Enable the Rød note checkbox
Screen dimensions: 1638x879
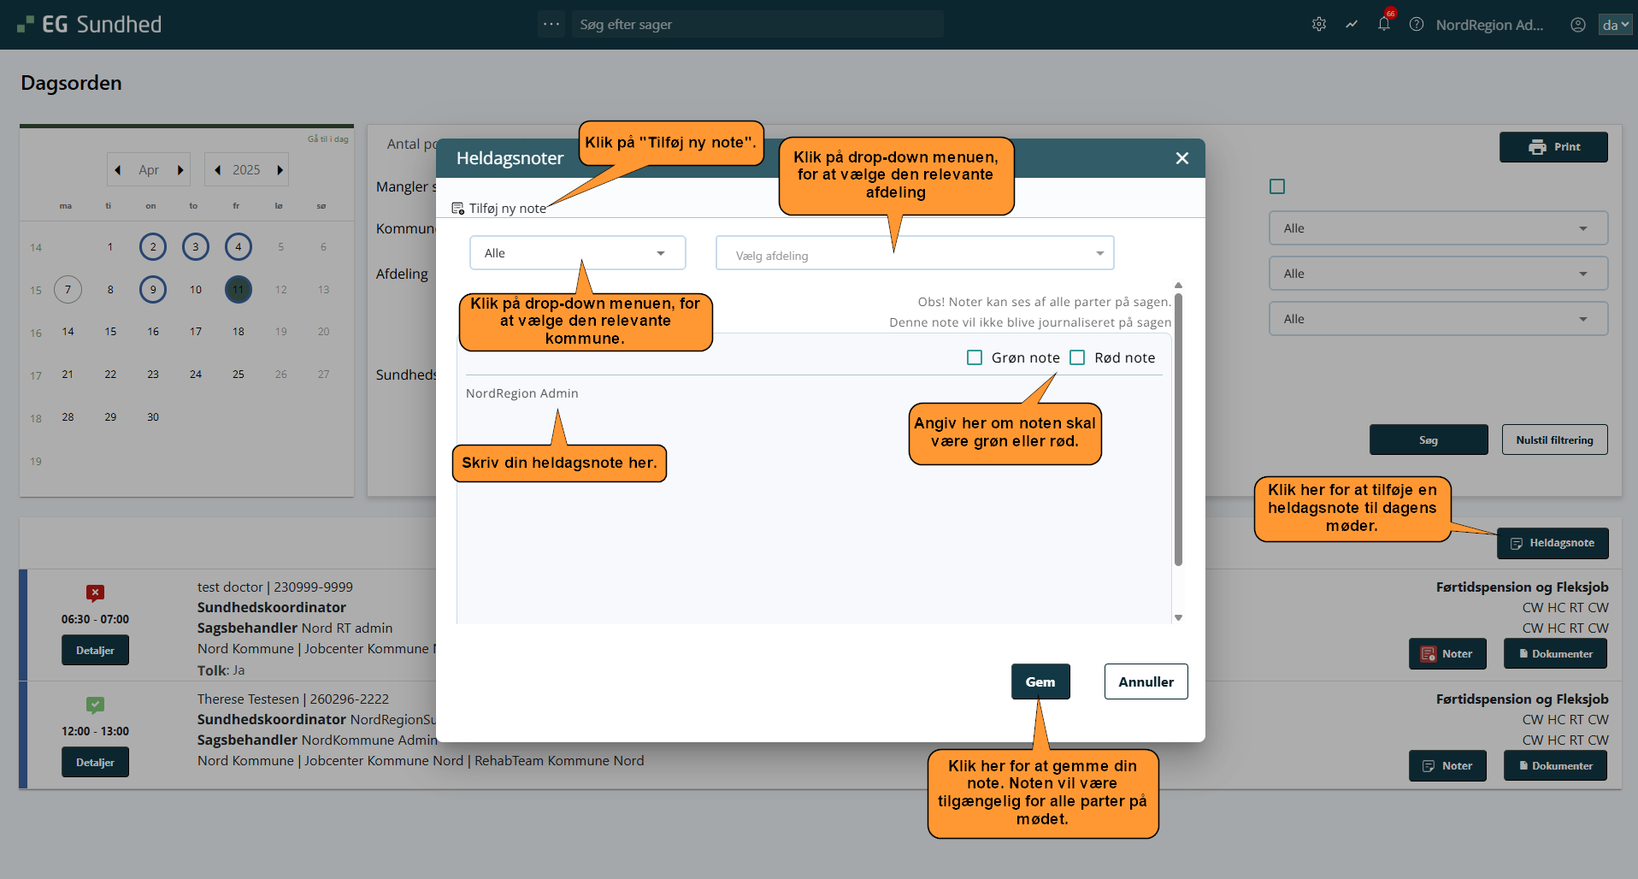(1077, 357)
